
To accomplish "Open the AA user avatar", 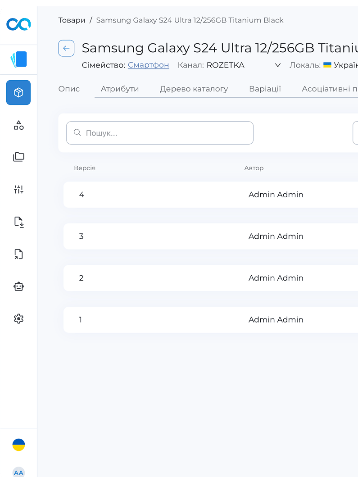I will [18, 472].
